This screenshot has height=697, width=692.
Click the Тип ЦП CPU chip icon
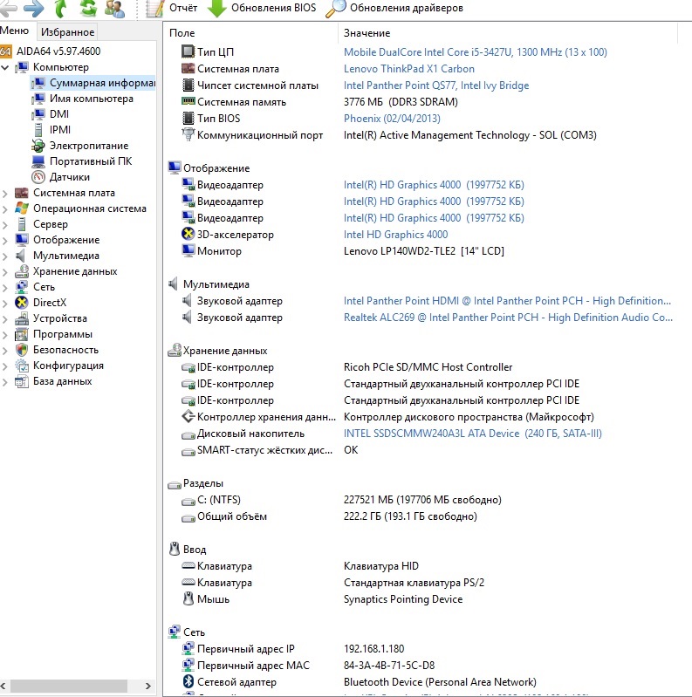coord(188,51)
